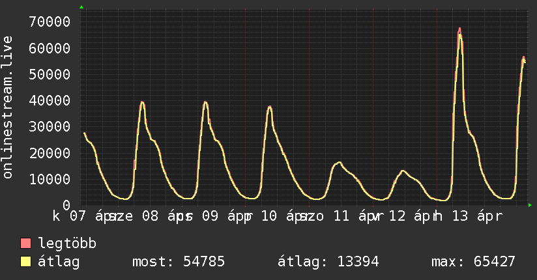Select the átlag legend label beside yellow swatch
Viewport: 537px width, 280px height.
point(59,262)
